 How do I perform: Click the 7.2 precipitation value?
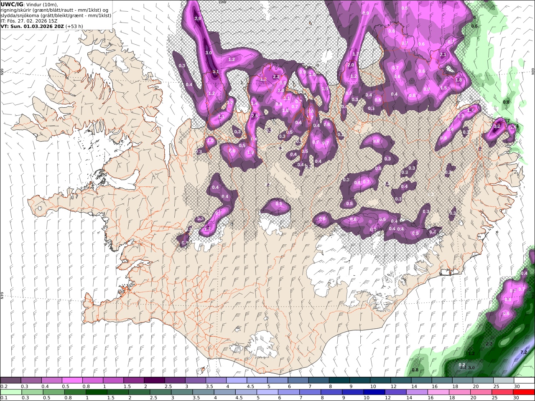[524, 353]
